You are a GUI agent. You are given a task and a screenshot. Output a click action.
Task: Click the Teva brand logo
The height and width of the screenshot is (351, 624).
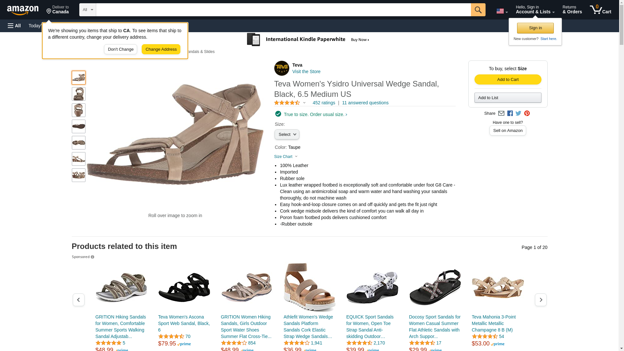click(x=281, y=68)
